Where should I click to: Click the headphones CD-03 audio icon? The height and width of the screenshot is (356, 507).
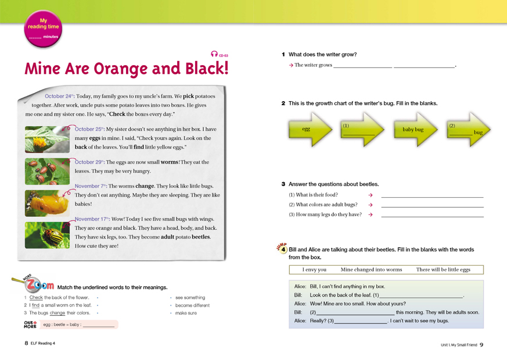(x=214, y=54)
